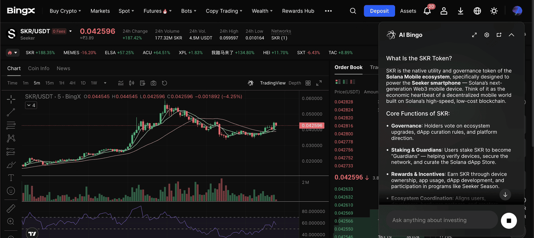This screenshot has width=534, height=238.
Task: Select the 15m timeframe
Action: pos(49,83)
